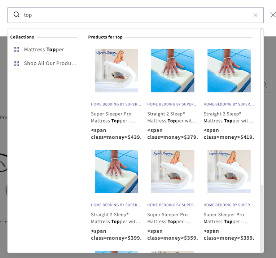This screenshot has height=258, width=276.
Task: Click the Straight 2 Sleep title priced $399
Action: pyautogui.click(x=116, y=218)
